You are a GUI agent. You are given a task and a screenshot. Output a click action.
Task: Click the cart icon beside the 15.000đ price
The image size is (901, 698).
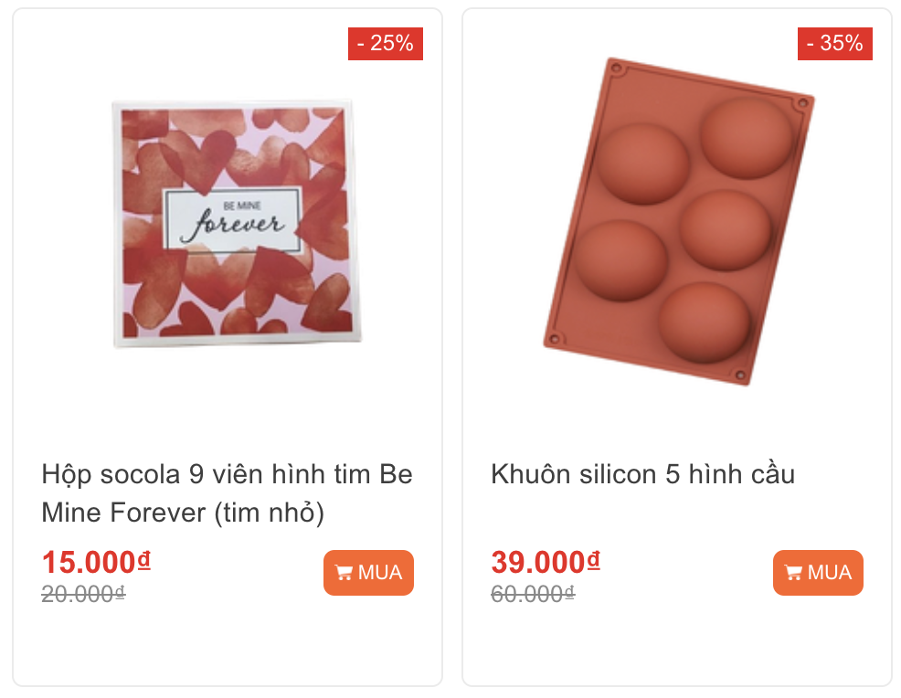(344, 573)
